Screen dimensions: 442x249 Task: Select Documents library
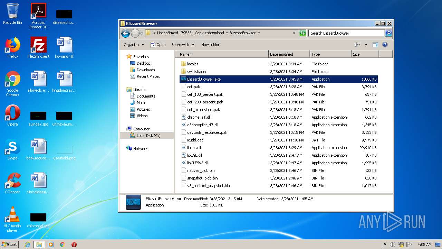(146, 96)
